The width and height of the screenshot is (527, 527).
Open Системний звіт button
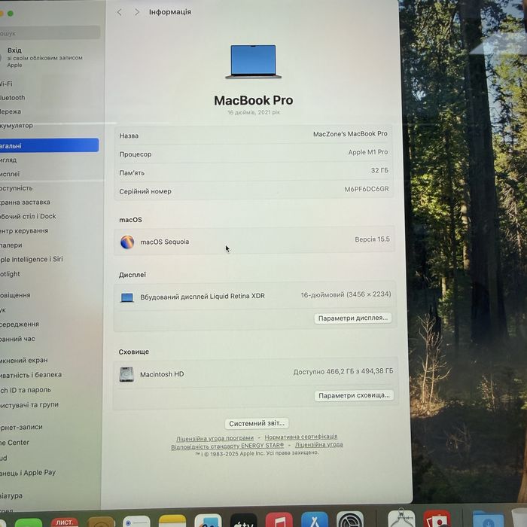(x=257, y=423)
